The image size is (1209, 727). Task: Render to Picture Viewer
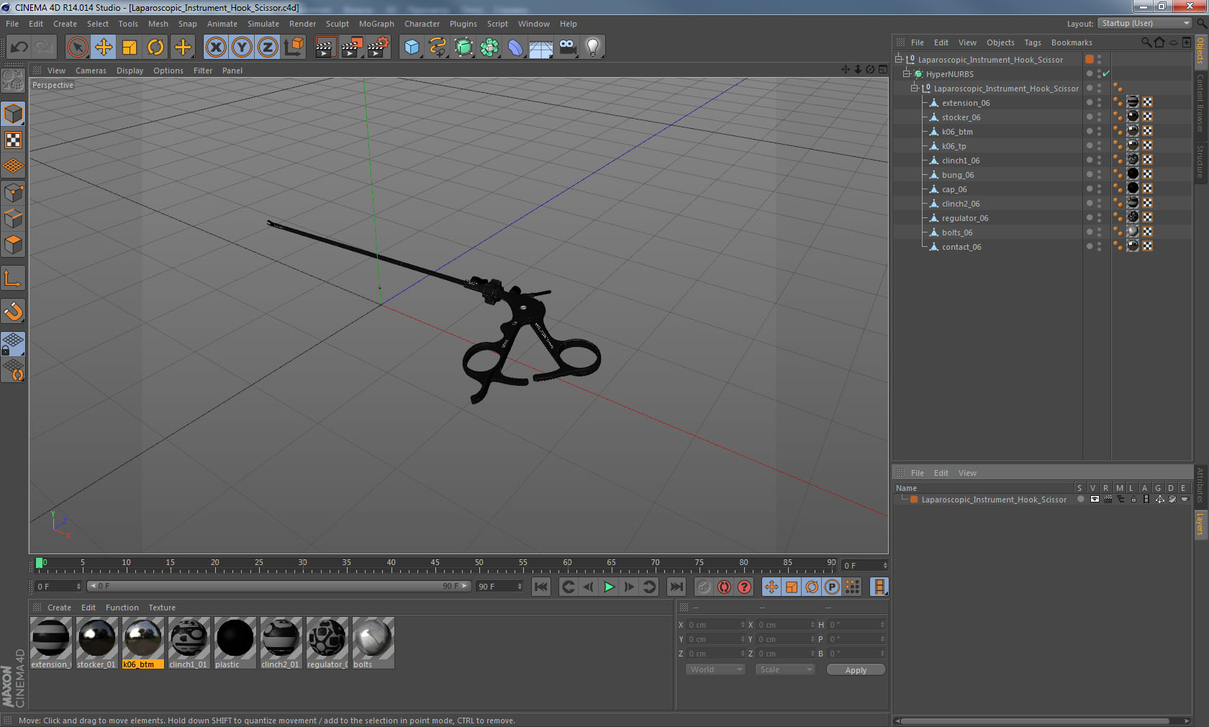[352, 48]
